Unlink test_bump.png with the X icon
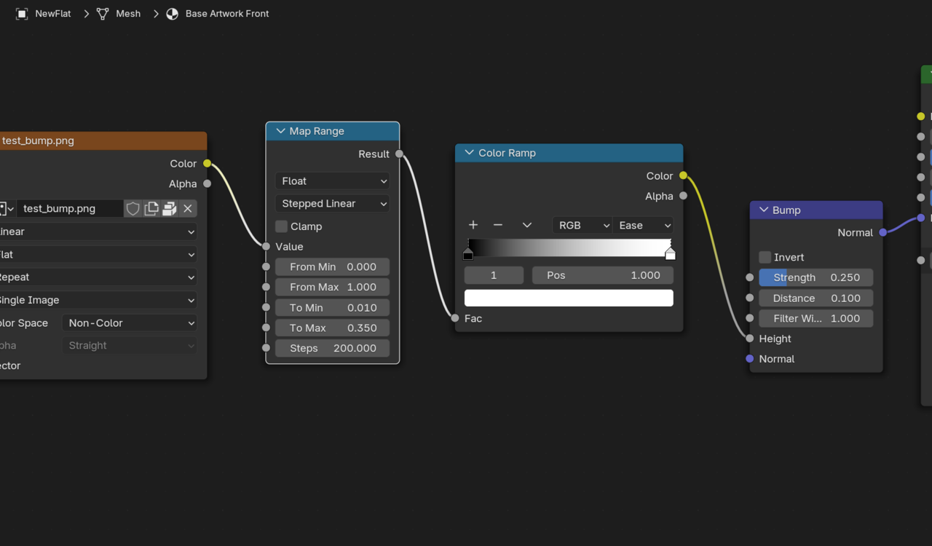This screenshot has height=546, width=932. coord(188,209)
